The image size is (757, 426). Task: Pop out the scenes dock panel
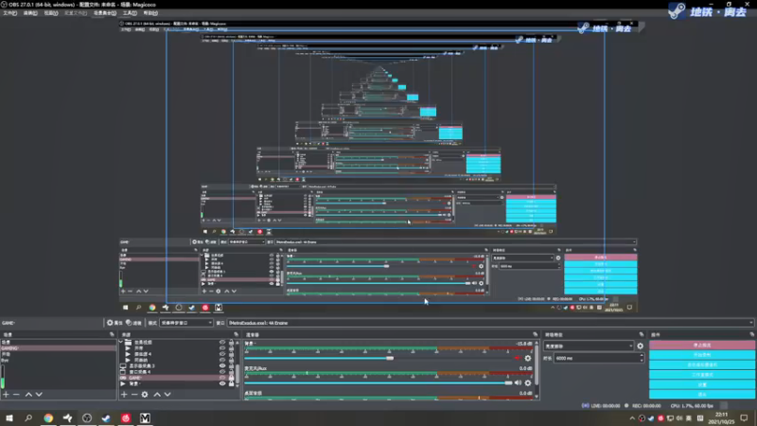coord(112,334)
